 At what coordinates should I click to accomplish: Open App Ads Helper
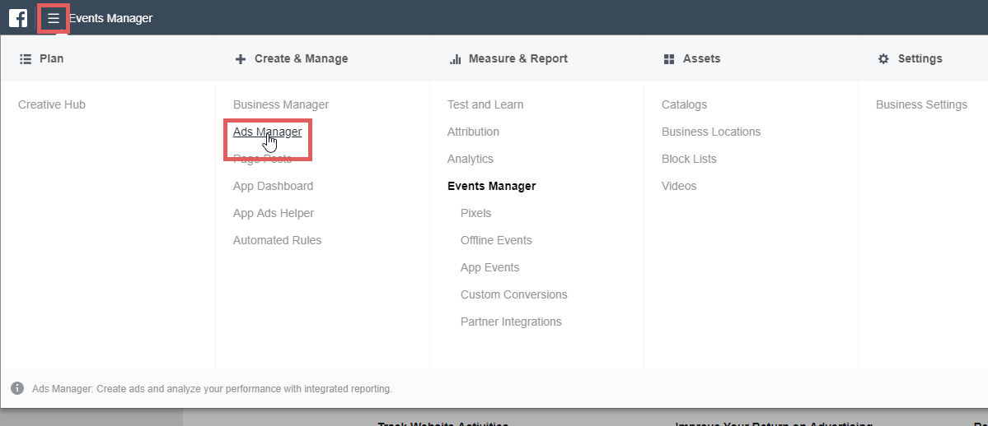pyautogui.click(x=274, y=213)
